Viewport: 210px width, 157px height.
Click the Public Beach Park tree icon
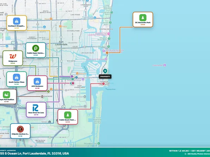[x=68, y=115]
